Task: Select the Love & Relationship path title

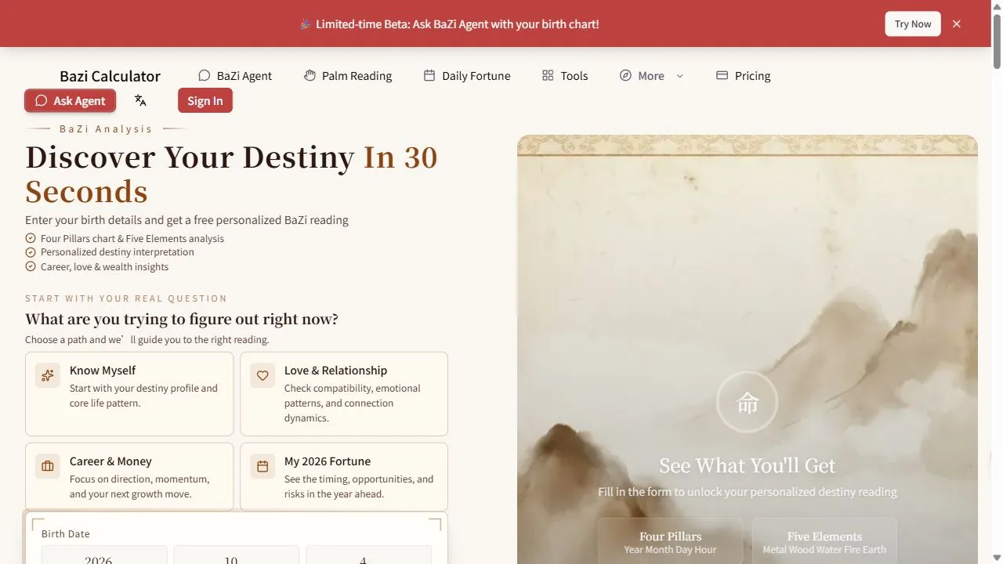Action: [335, 371]
